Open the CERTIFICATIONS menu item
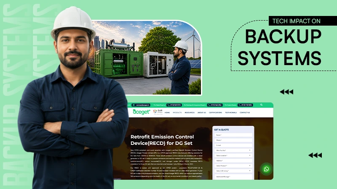This screenshot has height=189, width=337. click(215, 113)
